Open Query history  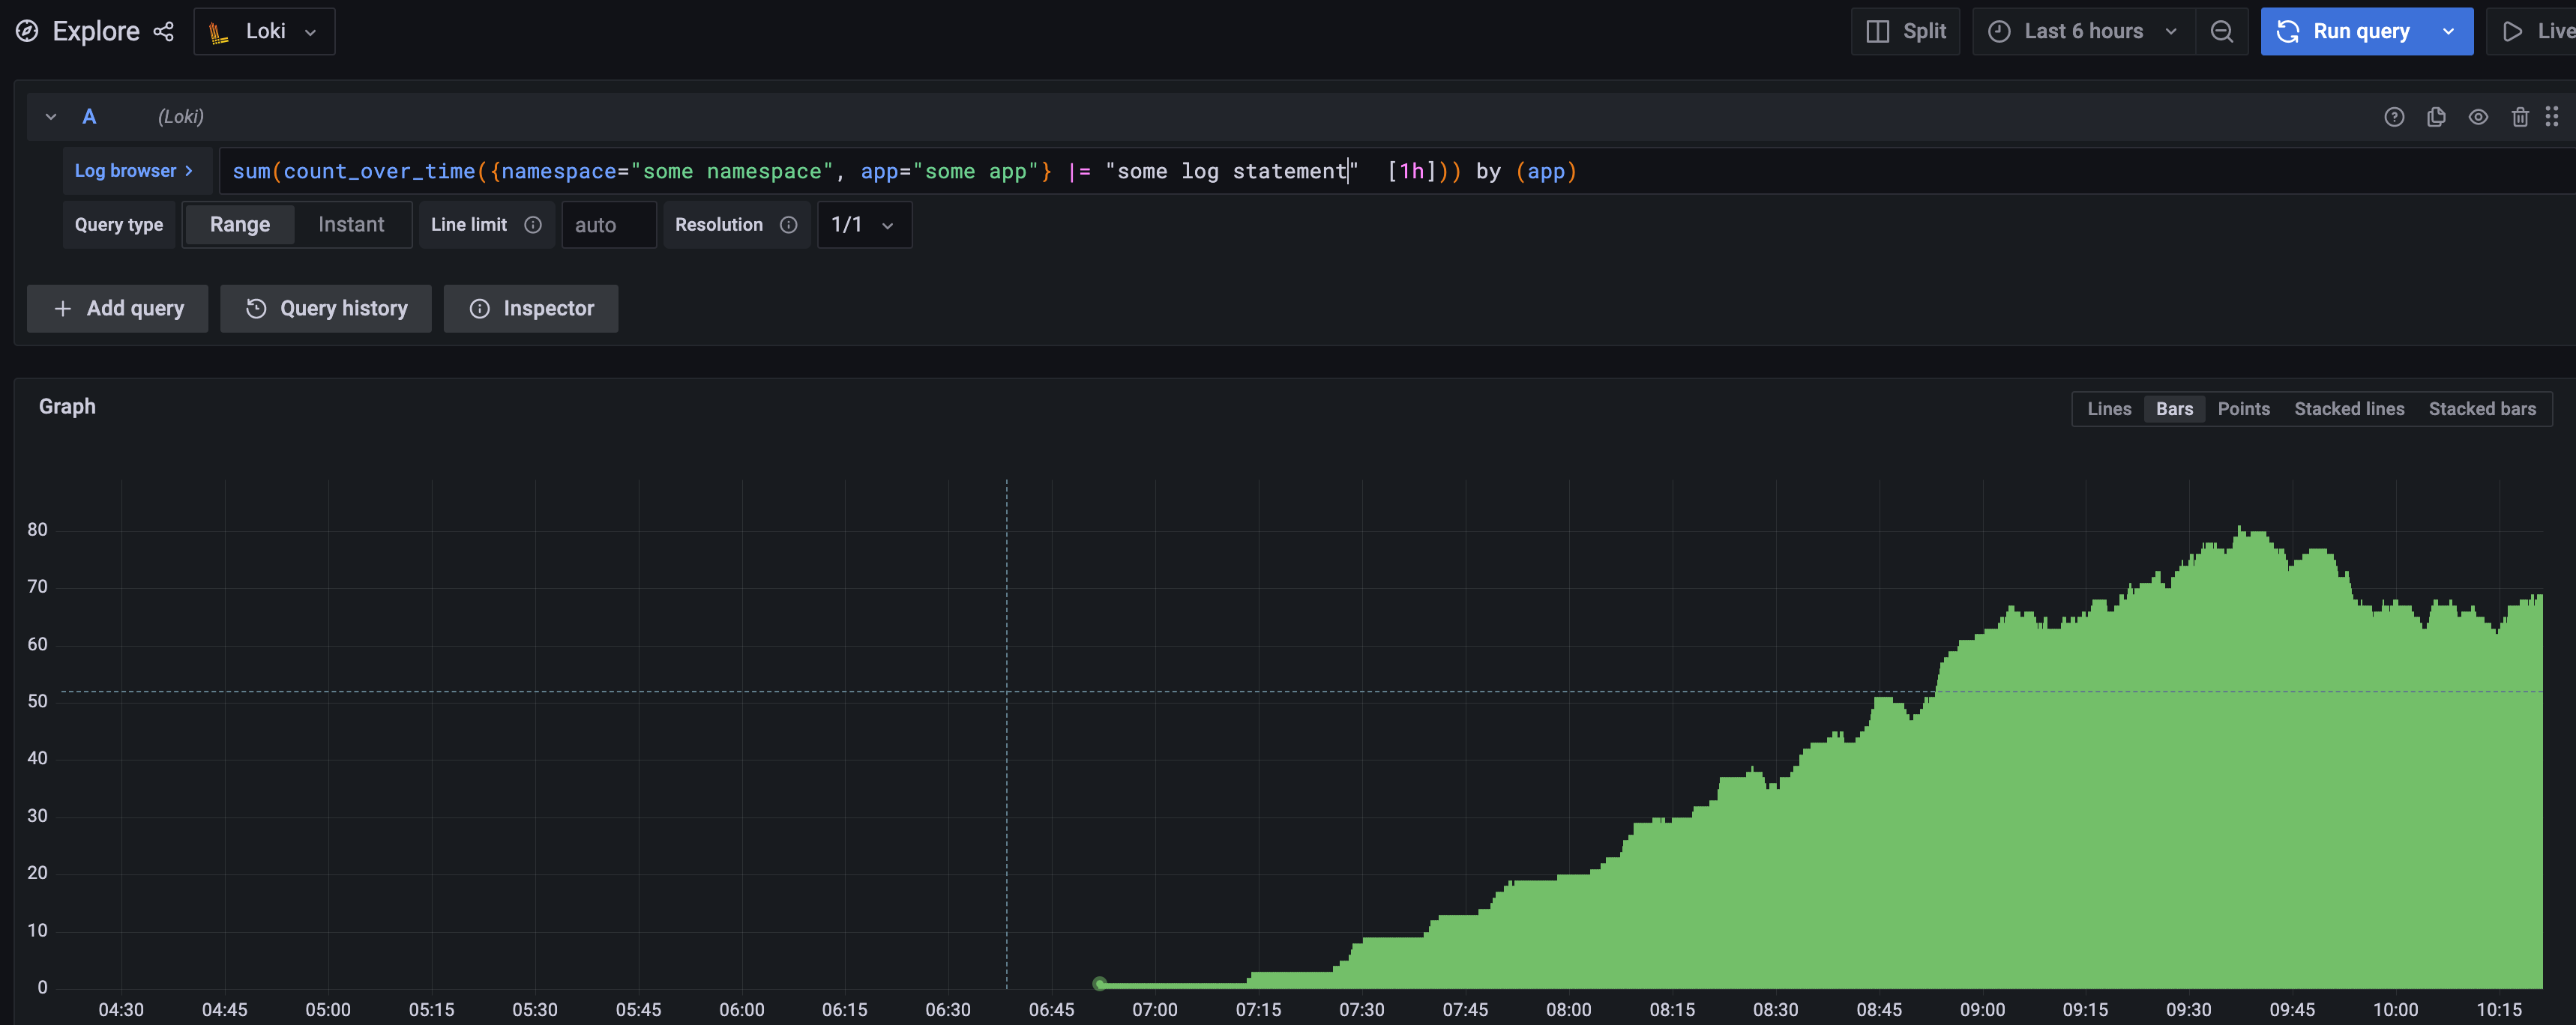click(x=326, y=309)
